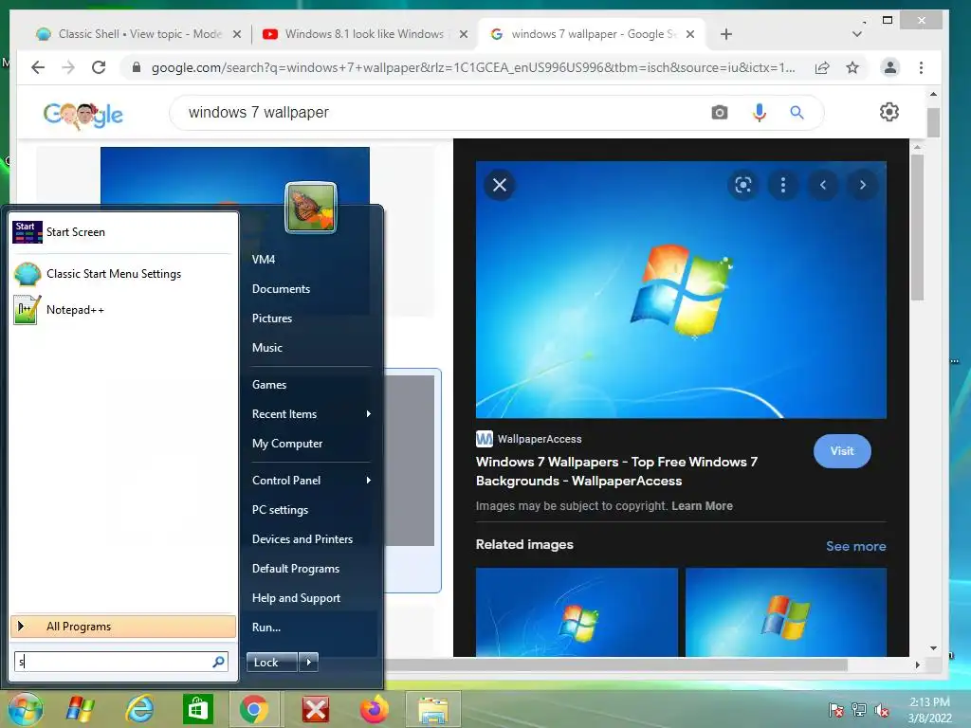The image size is (971, 728).
Task: Open Start Screen from start menu
Action: (122, 232)
